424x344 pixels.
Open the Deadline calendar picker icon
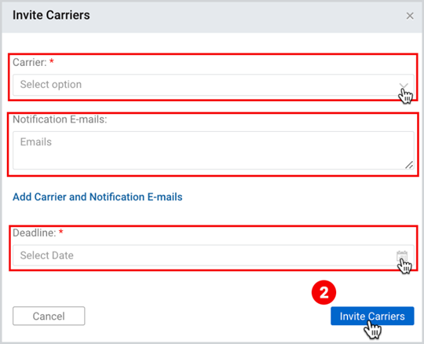tap(402, 255)
